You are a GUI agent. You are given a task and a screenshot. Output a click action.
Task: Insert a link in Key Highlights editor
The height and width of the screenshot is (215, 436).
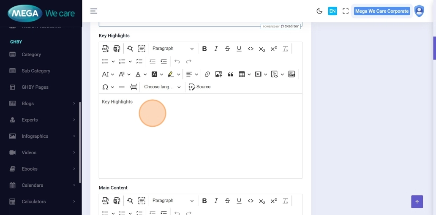(207, 74)
